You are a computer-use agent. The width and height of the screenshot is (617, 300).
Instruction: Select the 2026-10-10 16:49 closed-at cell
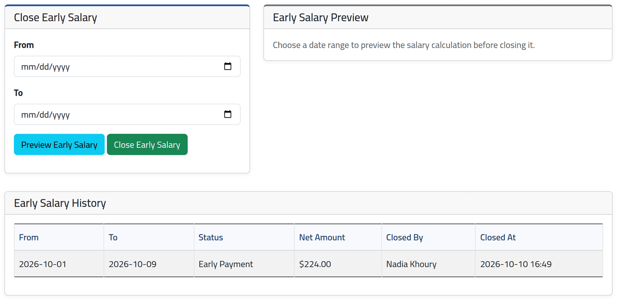(x=539, y=264)
